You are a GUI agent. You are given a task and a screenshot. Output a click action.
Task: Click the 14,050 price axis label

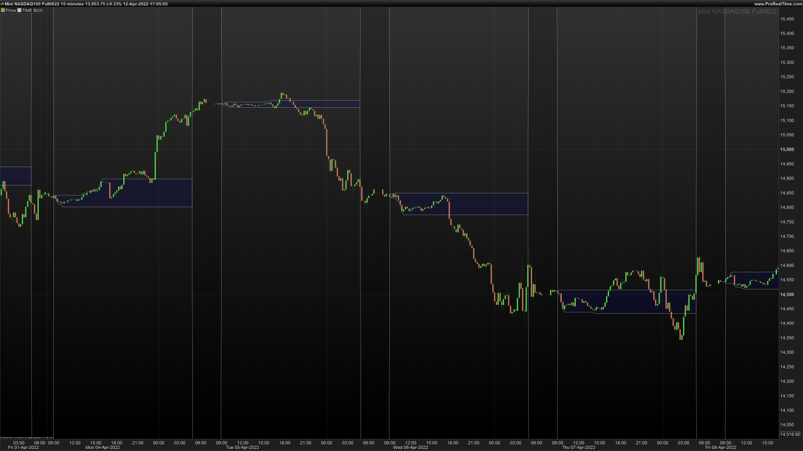coord(787,425)
